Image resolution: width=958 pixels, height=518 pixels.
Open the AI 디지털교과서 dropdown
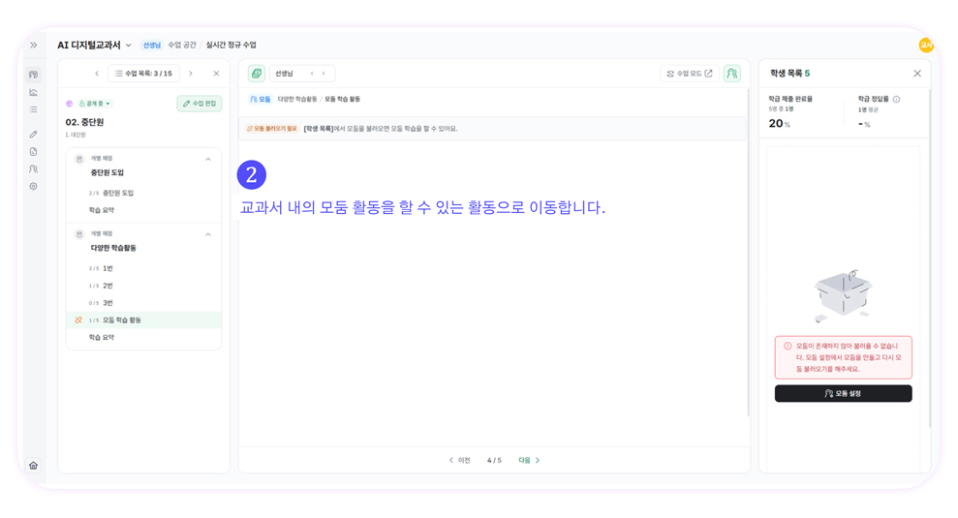point(94,46)
